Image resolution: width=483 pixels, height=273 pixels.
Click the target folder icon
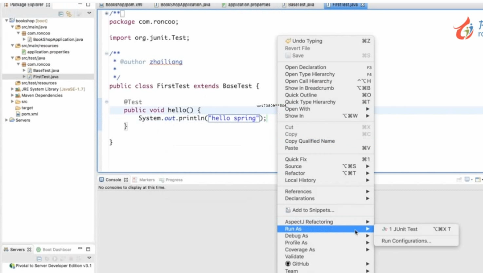(x=18, y=108)
